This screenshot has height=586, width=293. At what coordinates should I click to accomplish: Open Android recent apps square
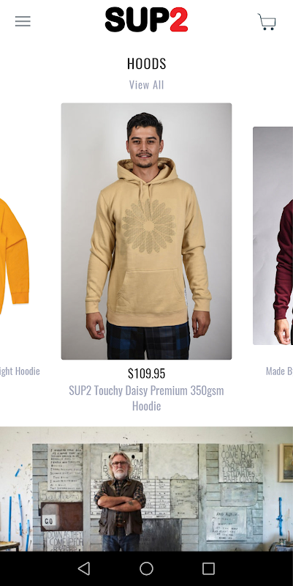[208, 568]
